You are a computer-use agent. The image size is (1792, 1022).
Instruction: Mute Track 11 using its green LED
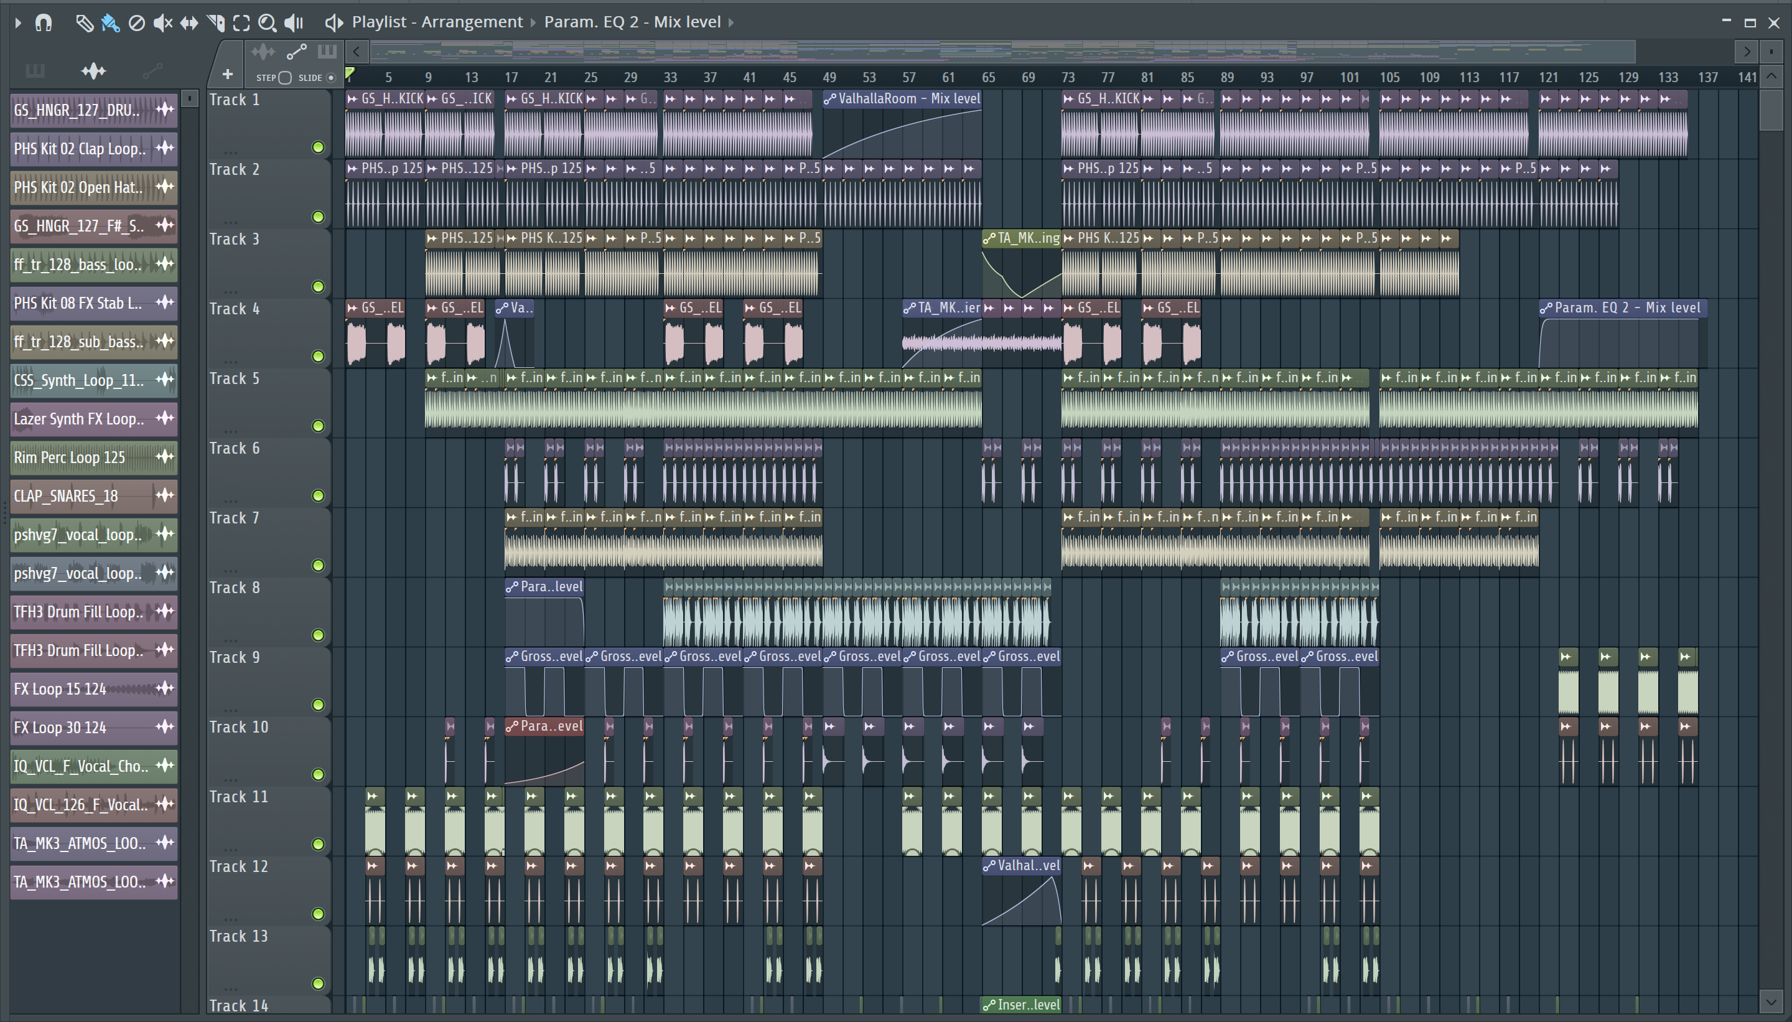[318, 845]
